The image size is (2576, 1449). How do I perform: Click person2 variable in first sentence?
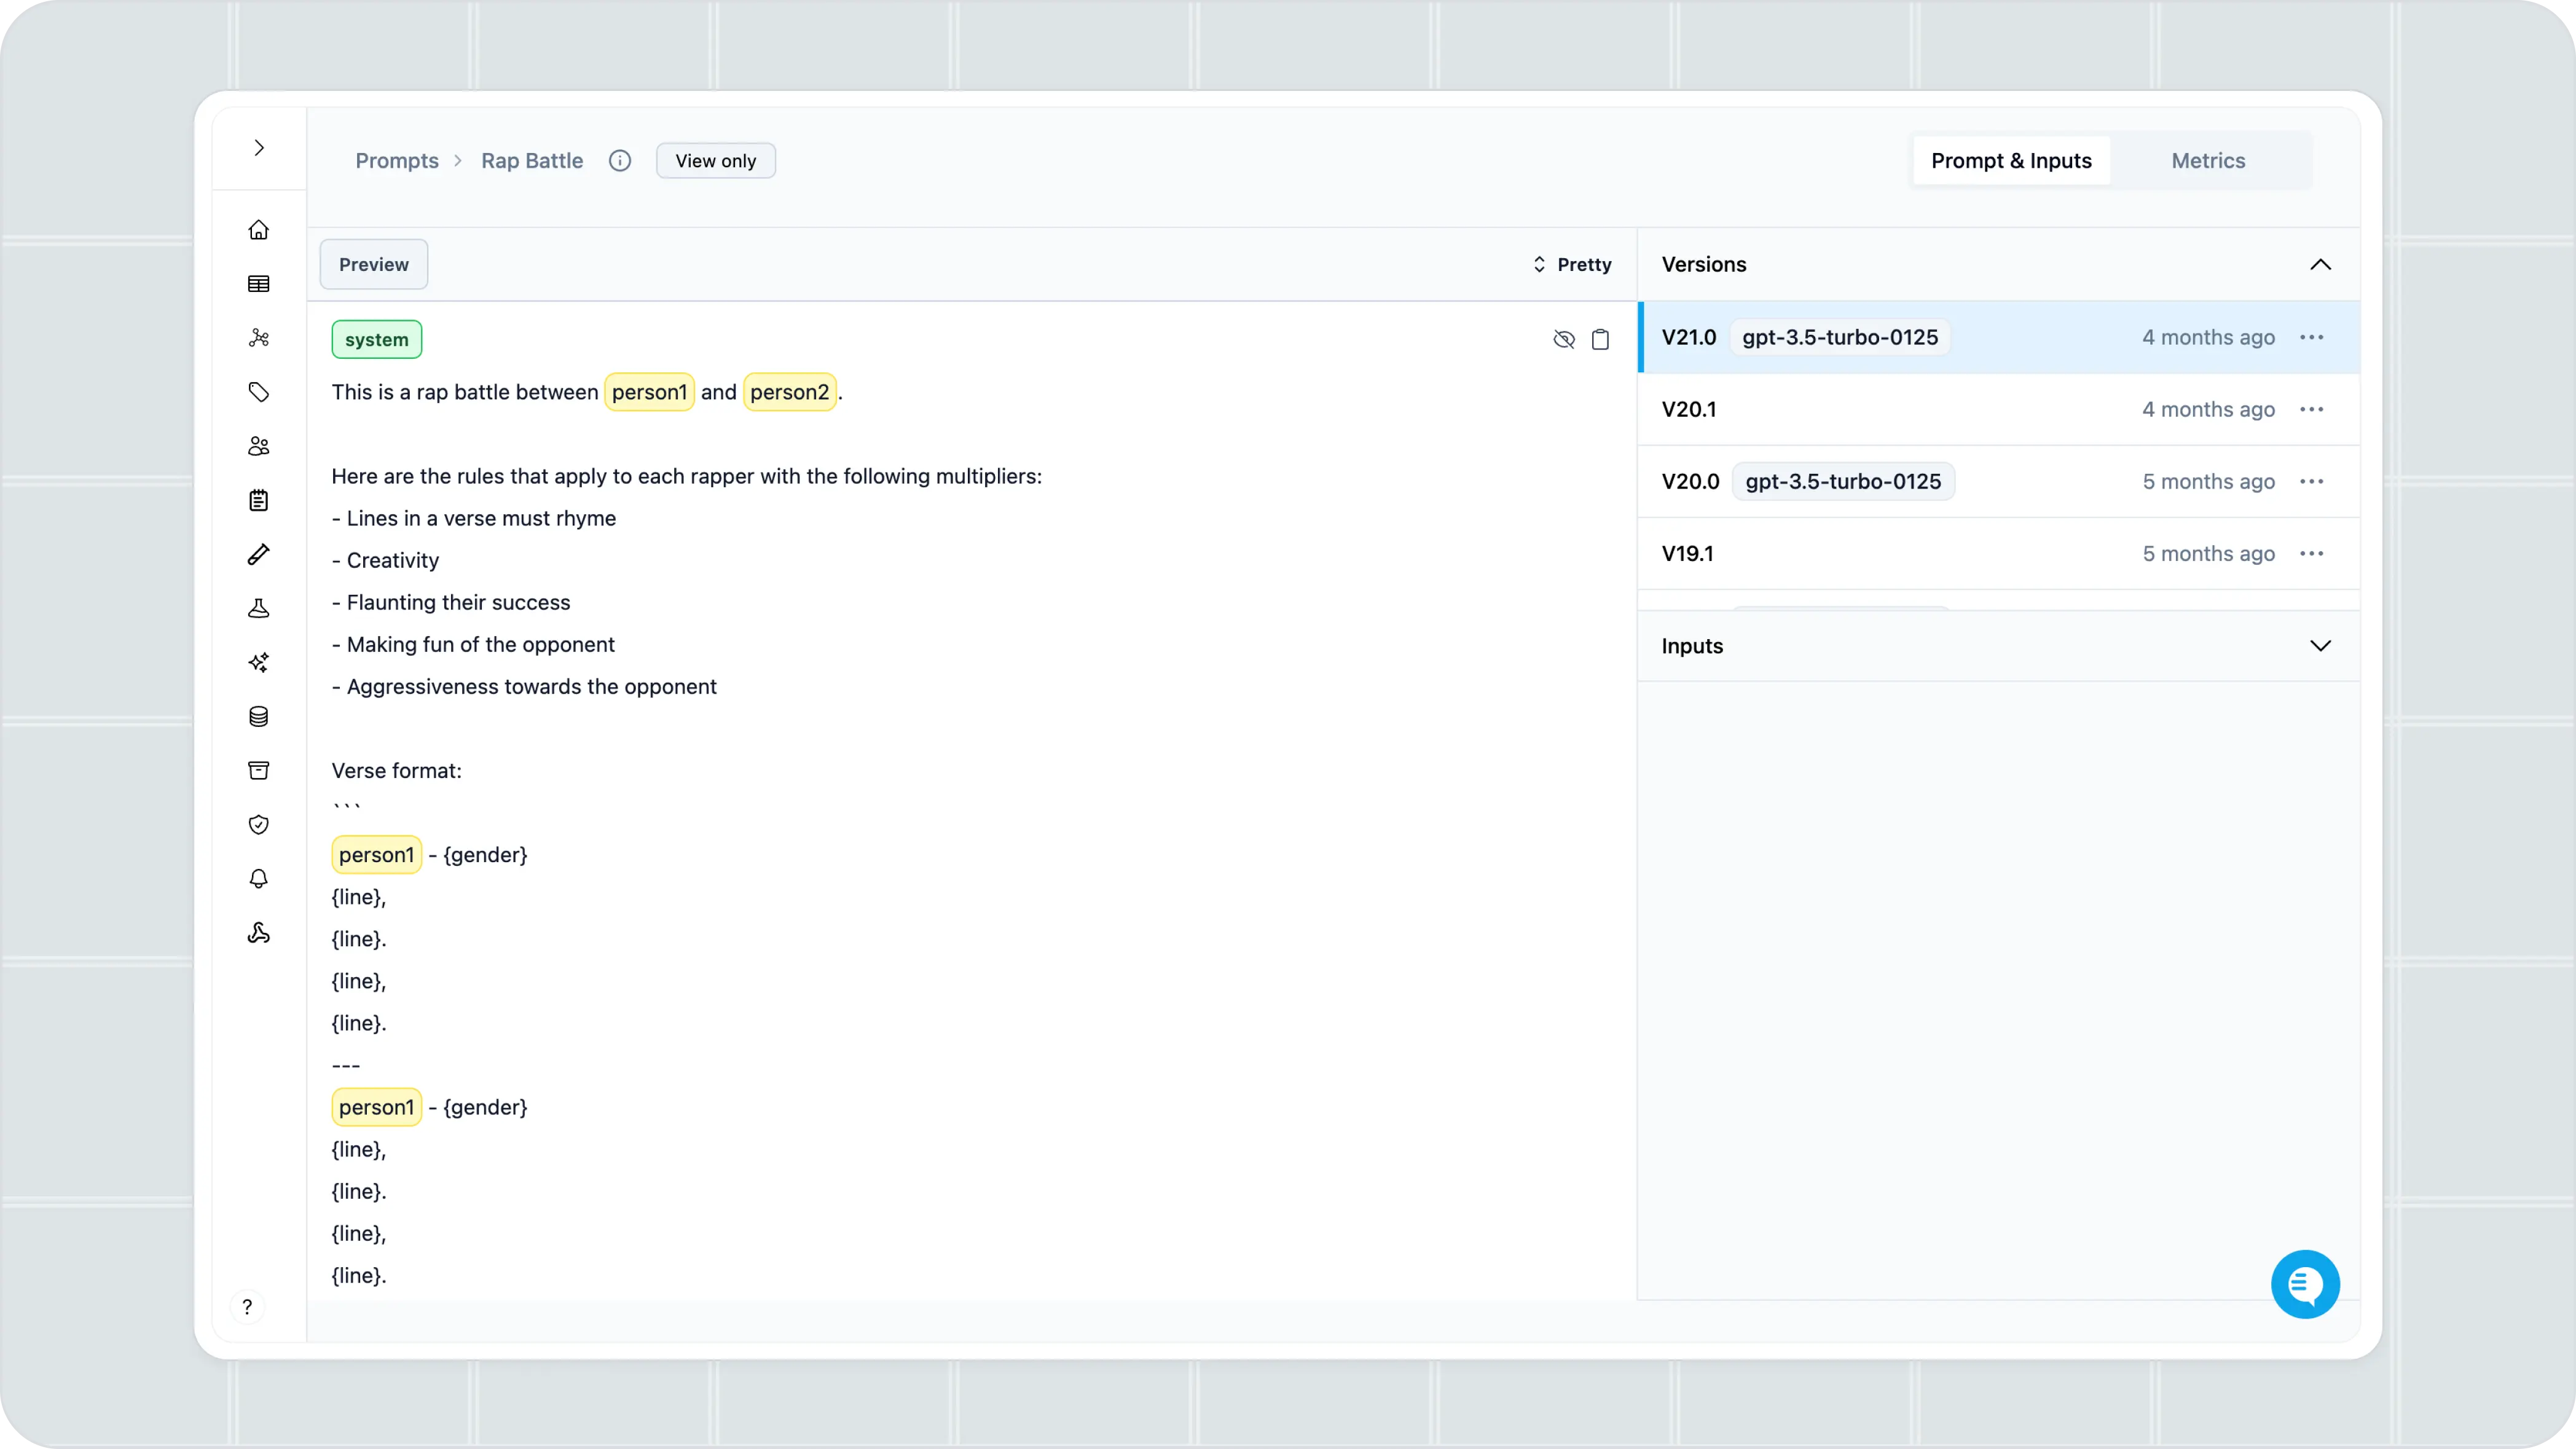(x=789, y=392)
